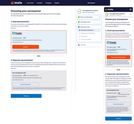Click the OR divider badge in desktop view
The width and height of the screenshot is (134, 124).
pyautogui.click(x=39, y=56)
